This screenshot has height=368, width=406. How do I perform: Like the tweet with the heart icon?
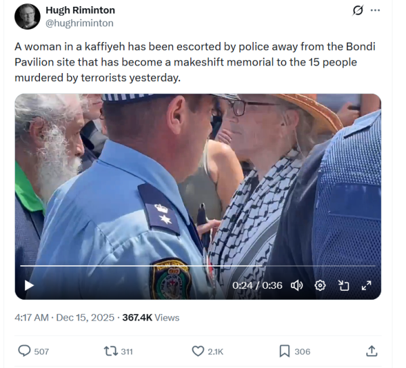point(198,351)
